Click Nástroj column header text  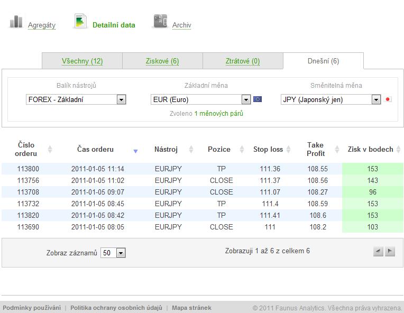(x=166, y=149)
